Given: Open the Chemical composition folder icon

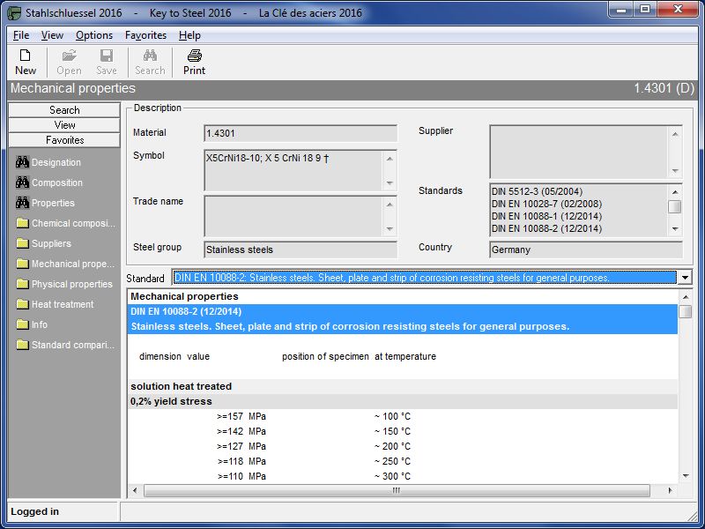Looking at the screenshot, I should (23, 223).
